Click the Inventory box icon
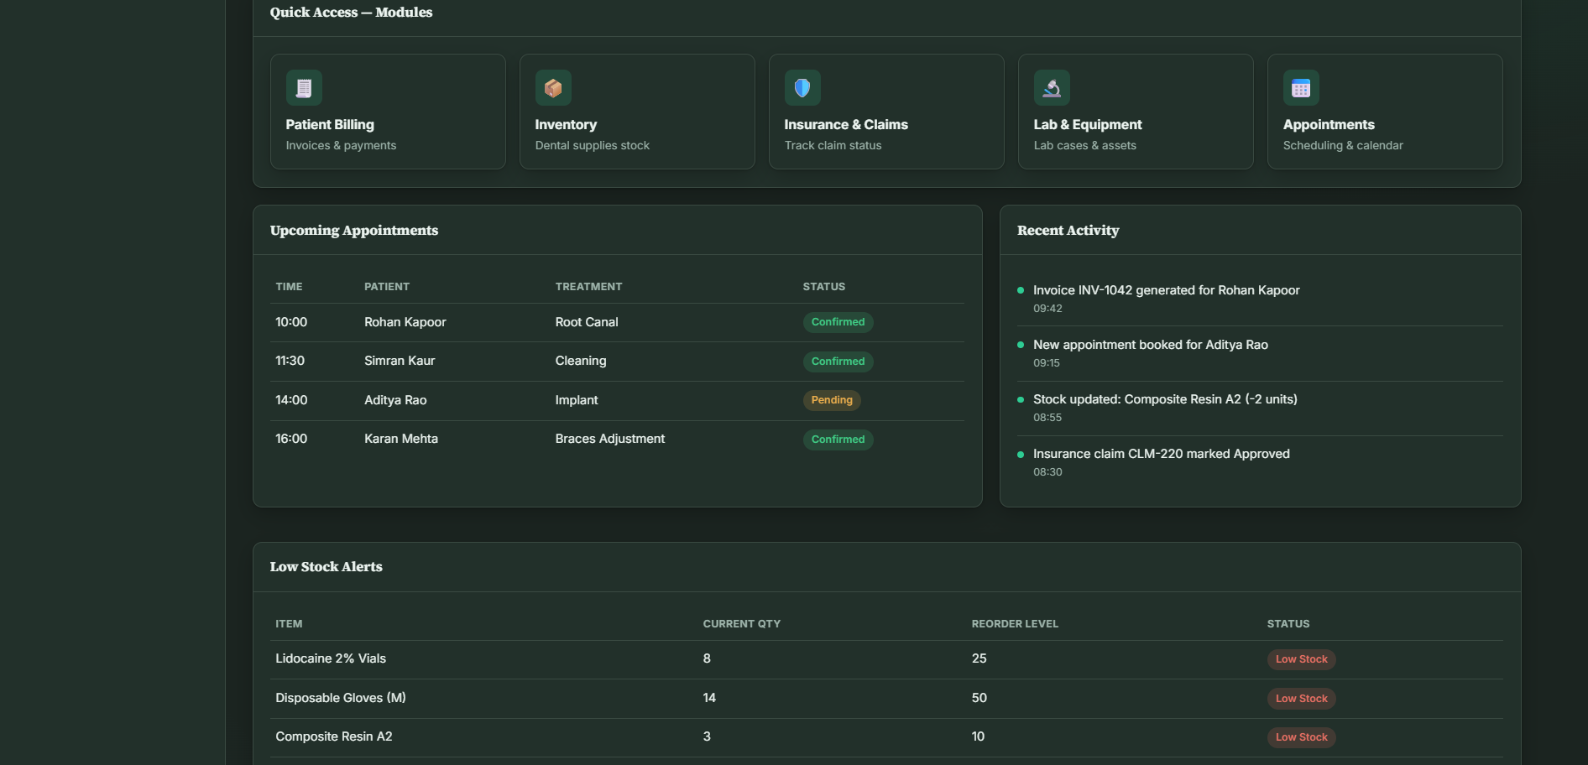 (x=553, y=87)
